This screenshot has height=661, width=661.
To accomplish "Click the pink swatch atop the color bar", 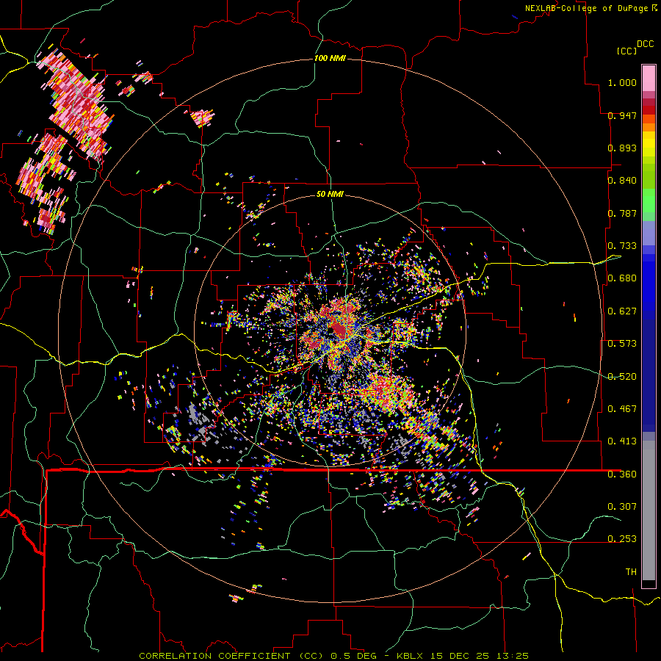I will coord(649,78).
